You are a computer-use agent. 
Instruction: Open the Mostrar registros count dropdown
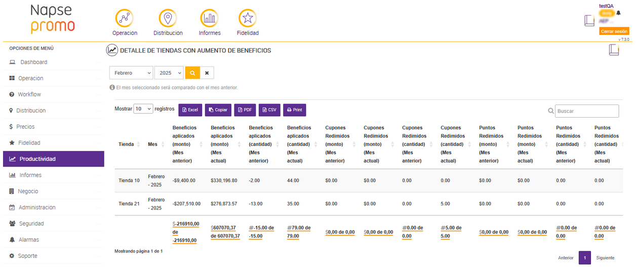coord(143,109)
